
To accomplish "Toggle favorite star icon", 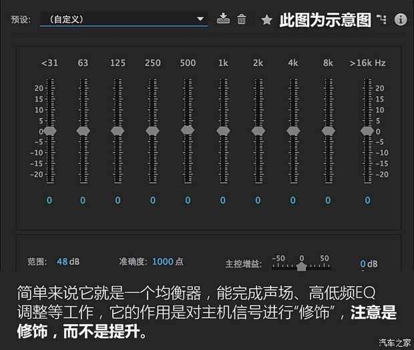I will coord(266,20).
